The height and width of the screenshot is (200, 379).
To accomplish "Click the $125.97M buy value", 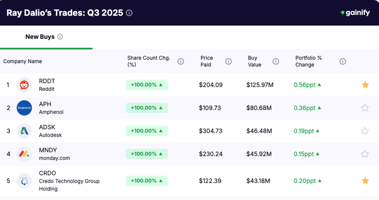I will (x=260, y=85).
